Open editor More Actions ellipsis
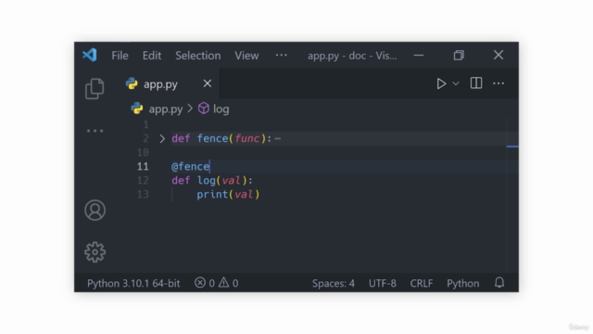The image size is (593, 334). [x=498, y=83]
